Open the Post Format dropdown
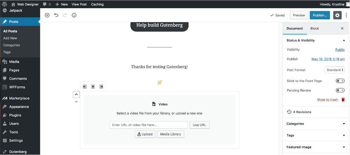Screen dimensions: 350x155 coord(334,70)
